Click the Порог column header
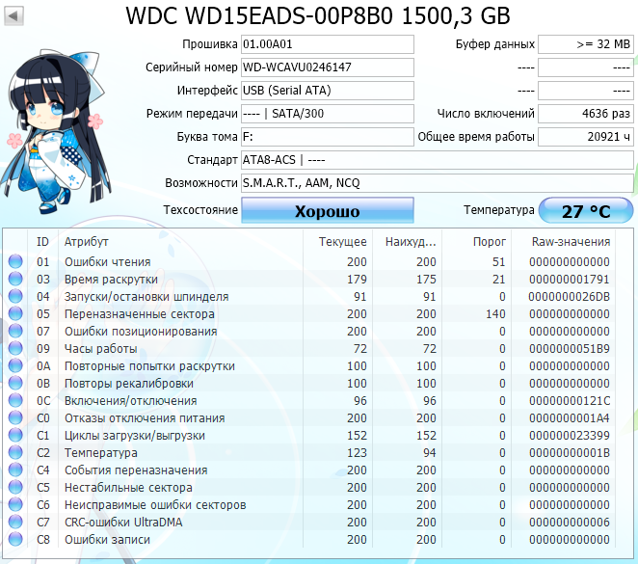Viewport: 638px width, 564px height. 489,242
